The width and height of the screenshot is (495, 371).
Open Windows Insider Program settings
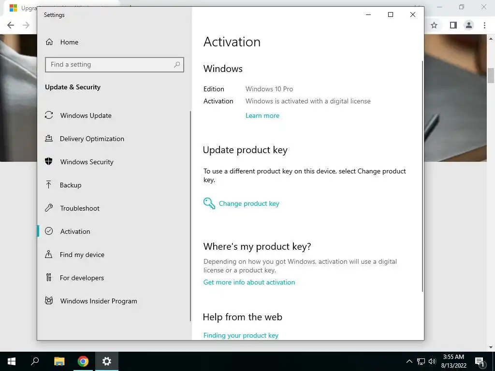[114, 301]
